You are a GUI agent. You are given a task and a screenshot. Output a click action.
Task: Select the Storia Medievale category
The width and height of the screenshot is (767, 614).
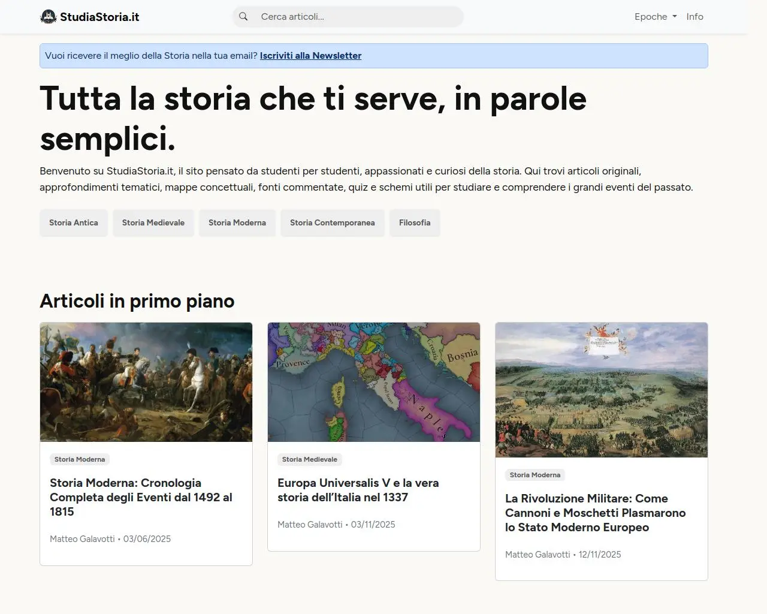(153, 222)
